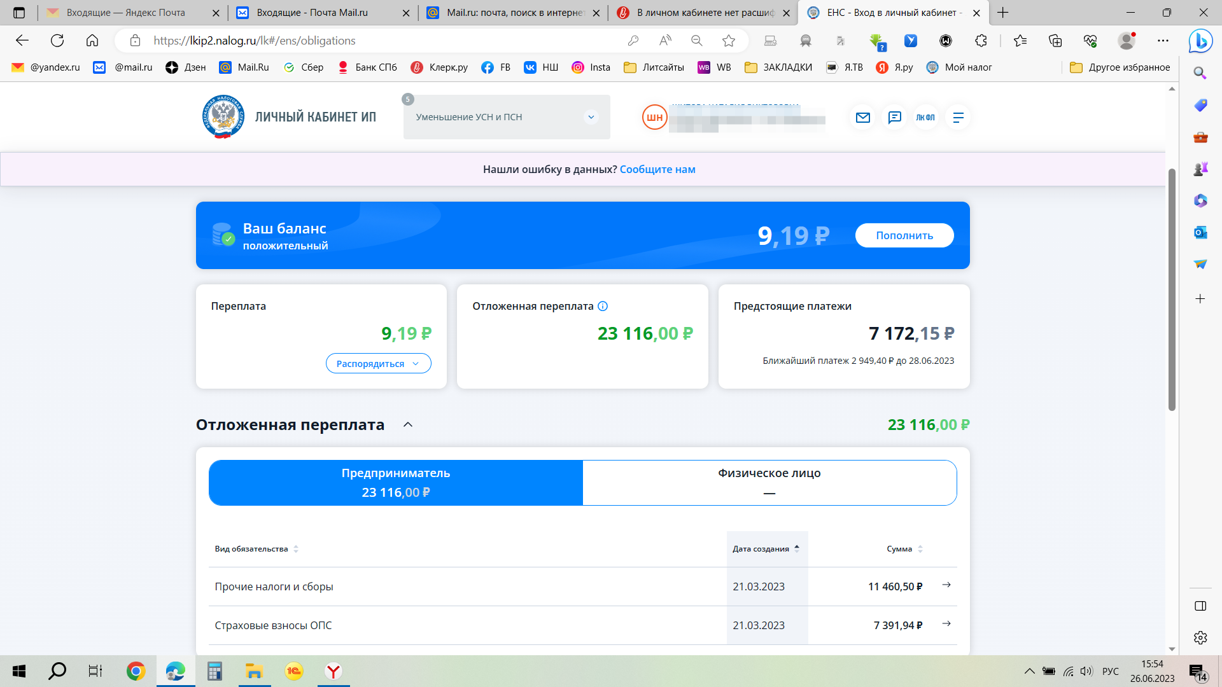
Task: Collapse the Отложенная переплата section
Action: click(408, 425)
